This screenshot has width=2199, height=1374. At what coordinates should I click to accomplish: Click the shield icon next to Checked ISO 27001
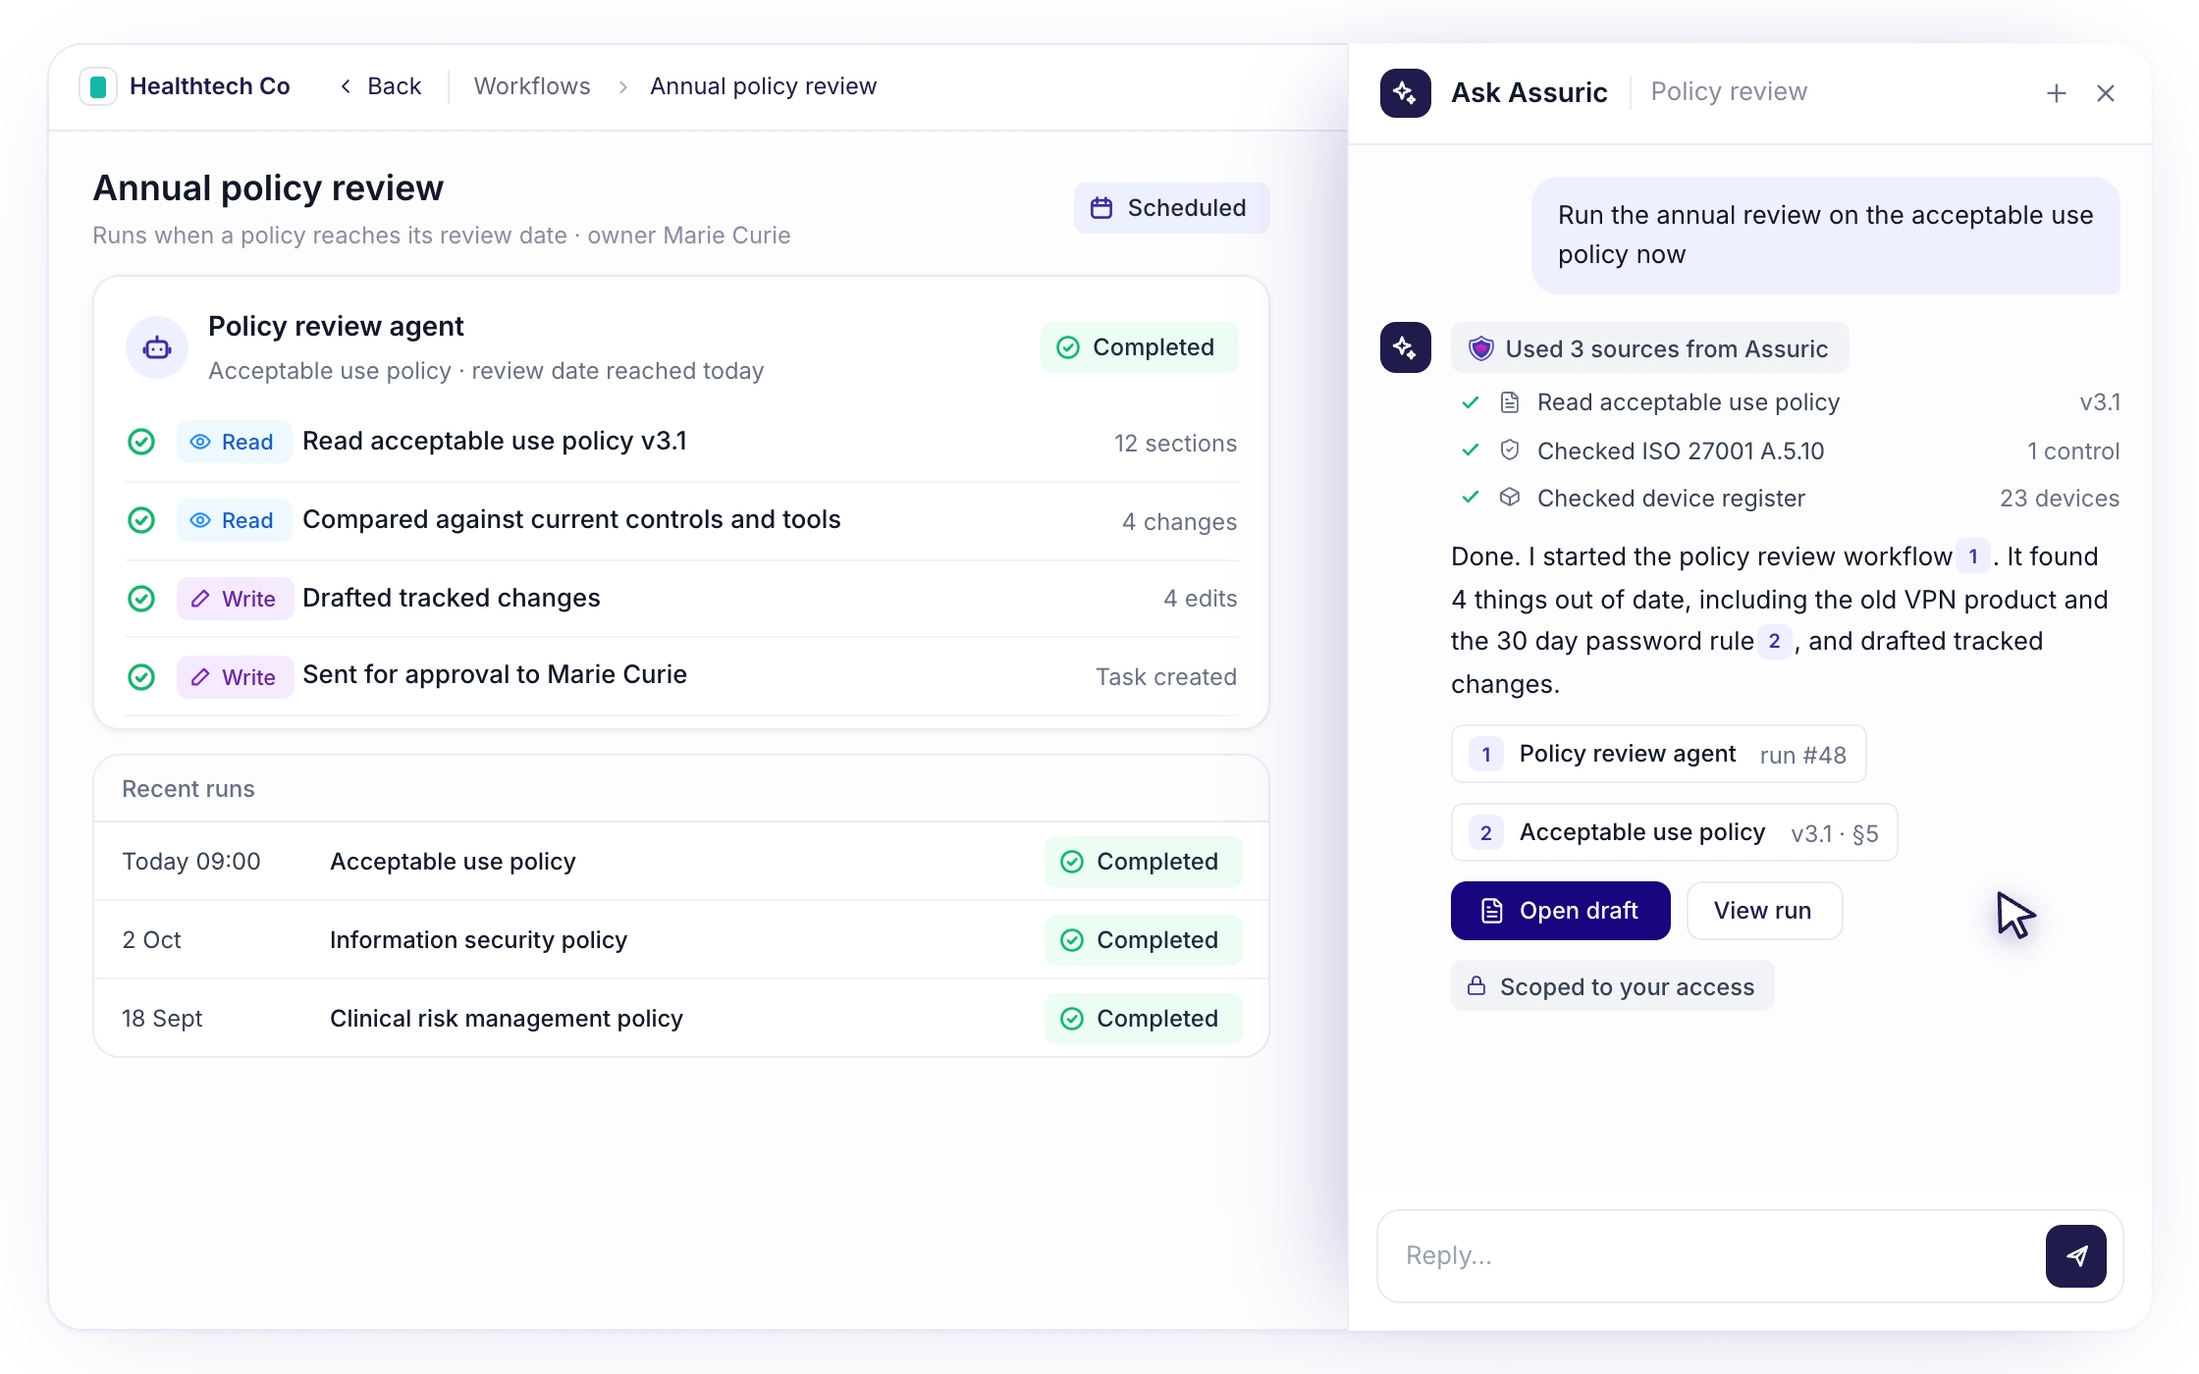click(x=1510, y=450)
